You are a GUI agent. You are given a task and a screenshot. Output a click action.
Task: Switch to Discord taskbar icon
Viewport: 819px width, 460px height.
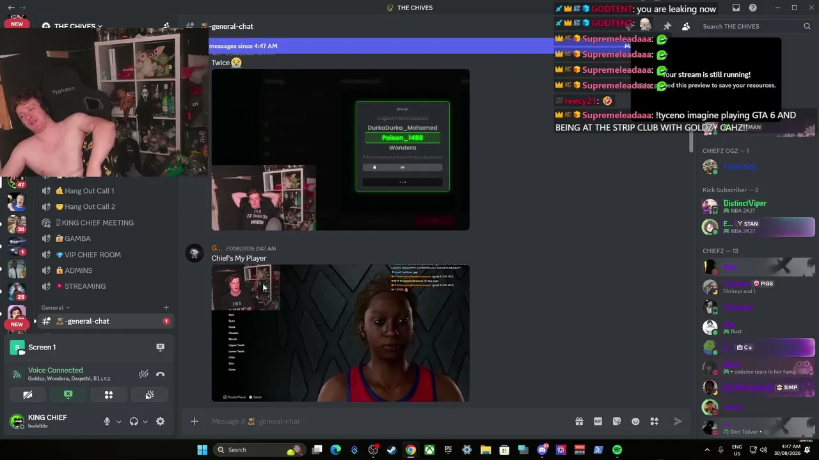click(543, 450)
